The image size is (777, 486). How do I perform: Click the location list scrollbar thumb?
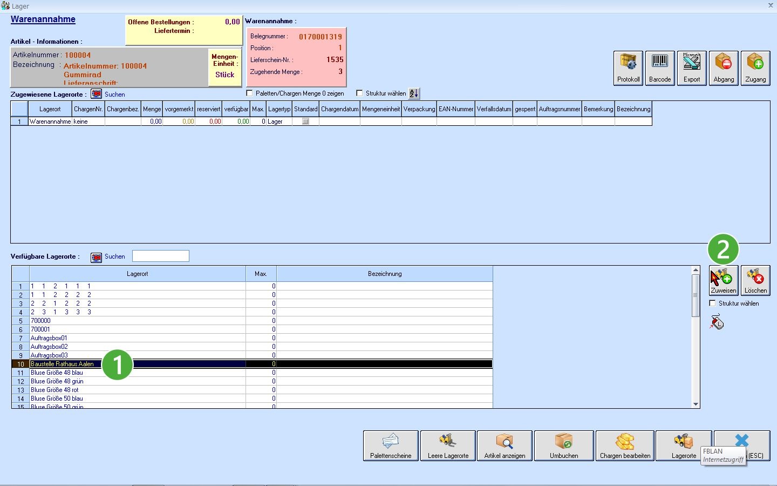pos(696,295)
